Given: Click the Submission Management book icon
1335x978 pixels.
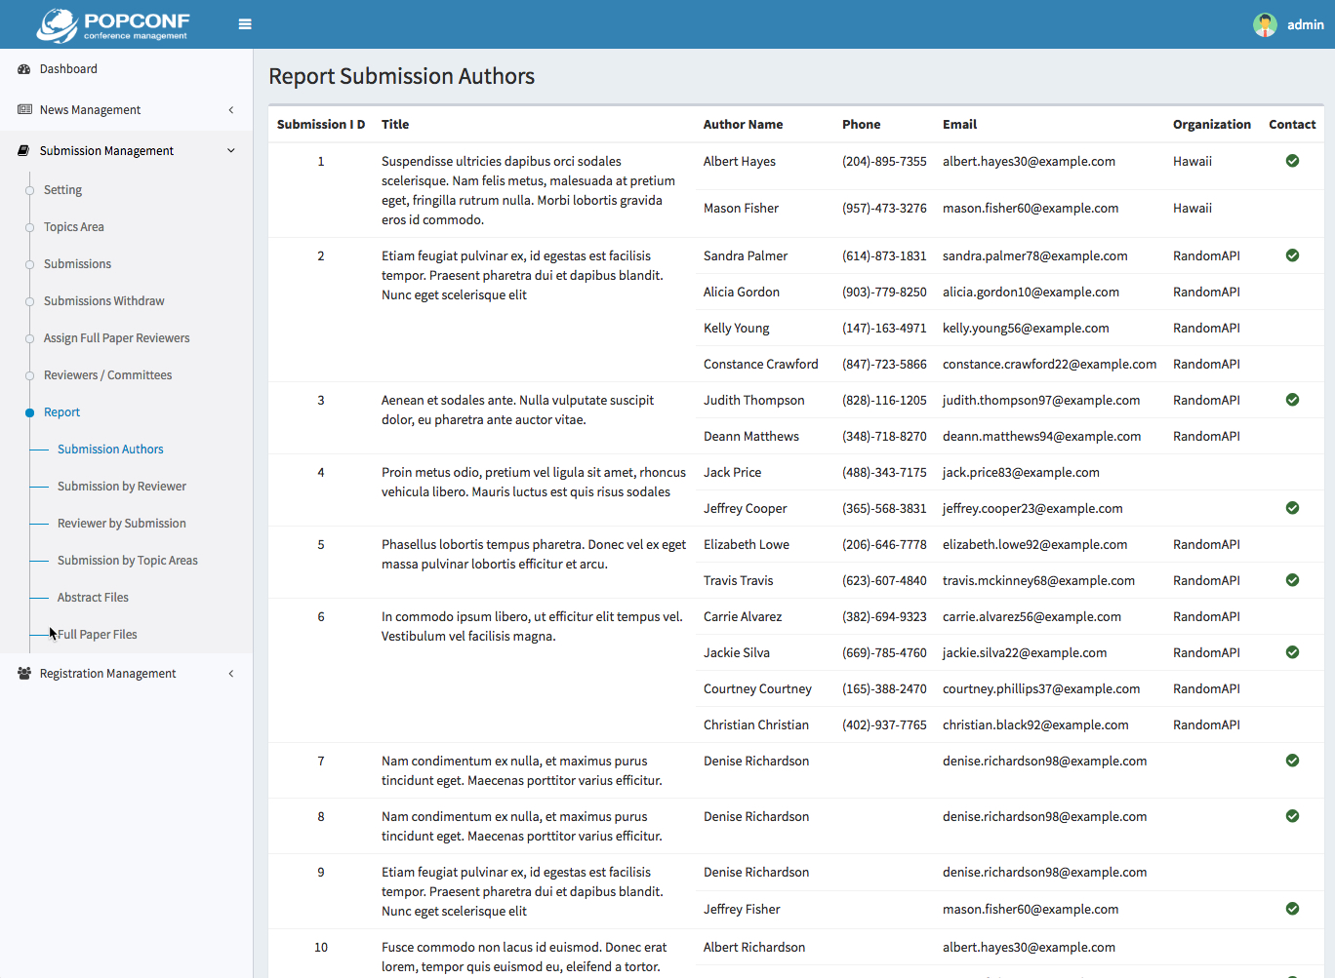Looking at the screenshot, I should coord(24,151).
